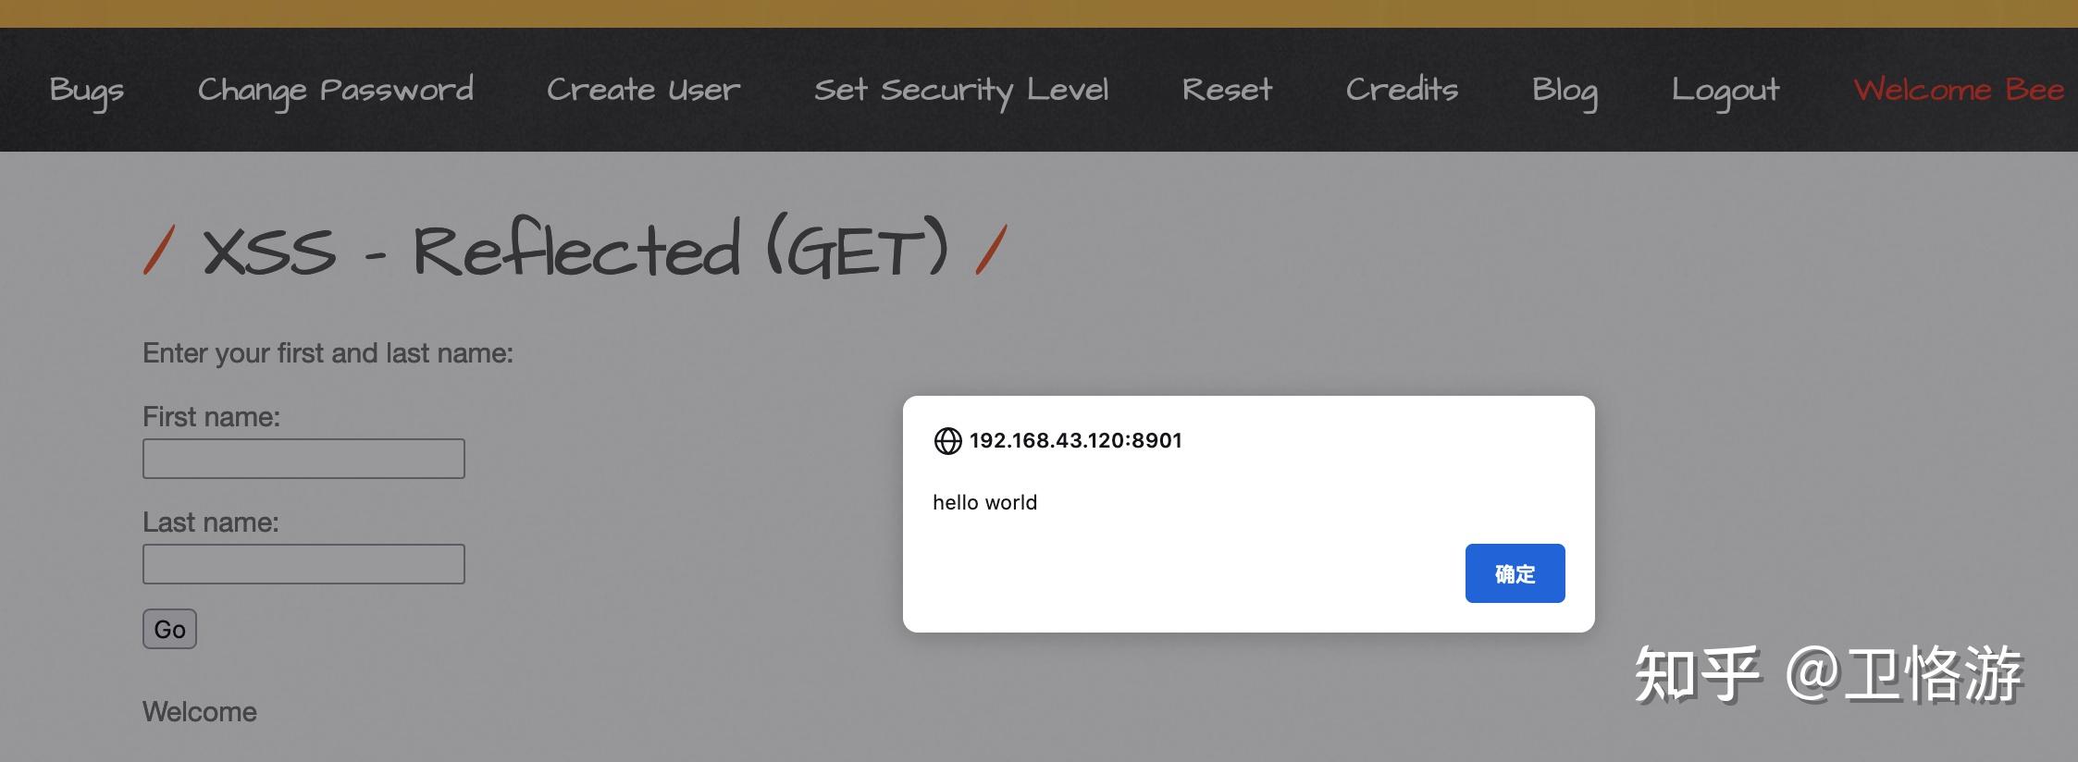Viewport: 2078px width, 762px height.
Task: Submit the form with Go button
Action: [169, 629]
